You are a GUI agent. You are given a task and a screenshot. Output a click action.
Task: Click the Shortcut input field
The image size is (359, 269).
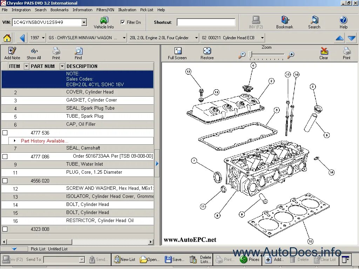tap(206, 22)
